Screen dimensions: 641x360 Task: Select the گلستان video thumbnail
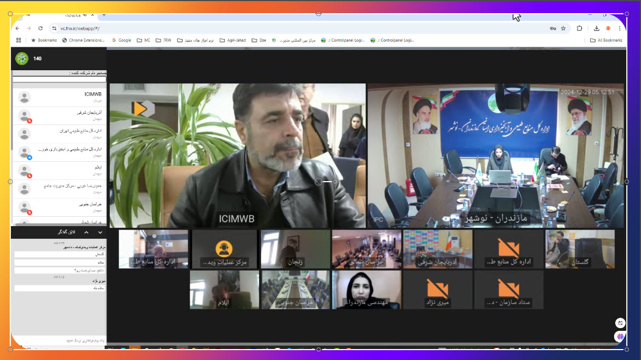[x=579, y=249]
